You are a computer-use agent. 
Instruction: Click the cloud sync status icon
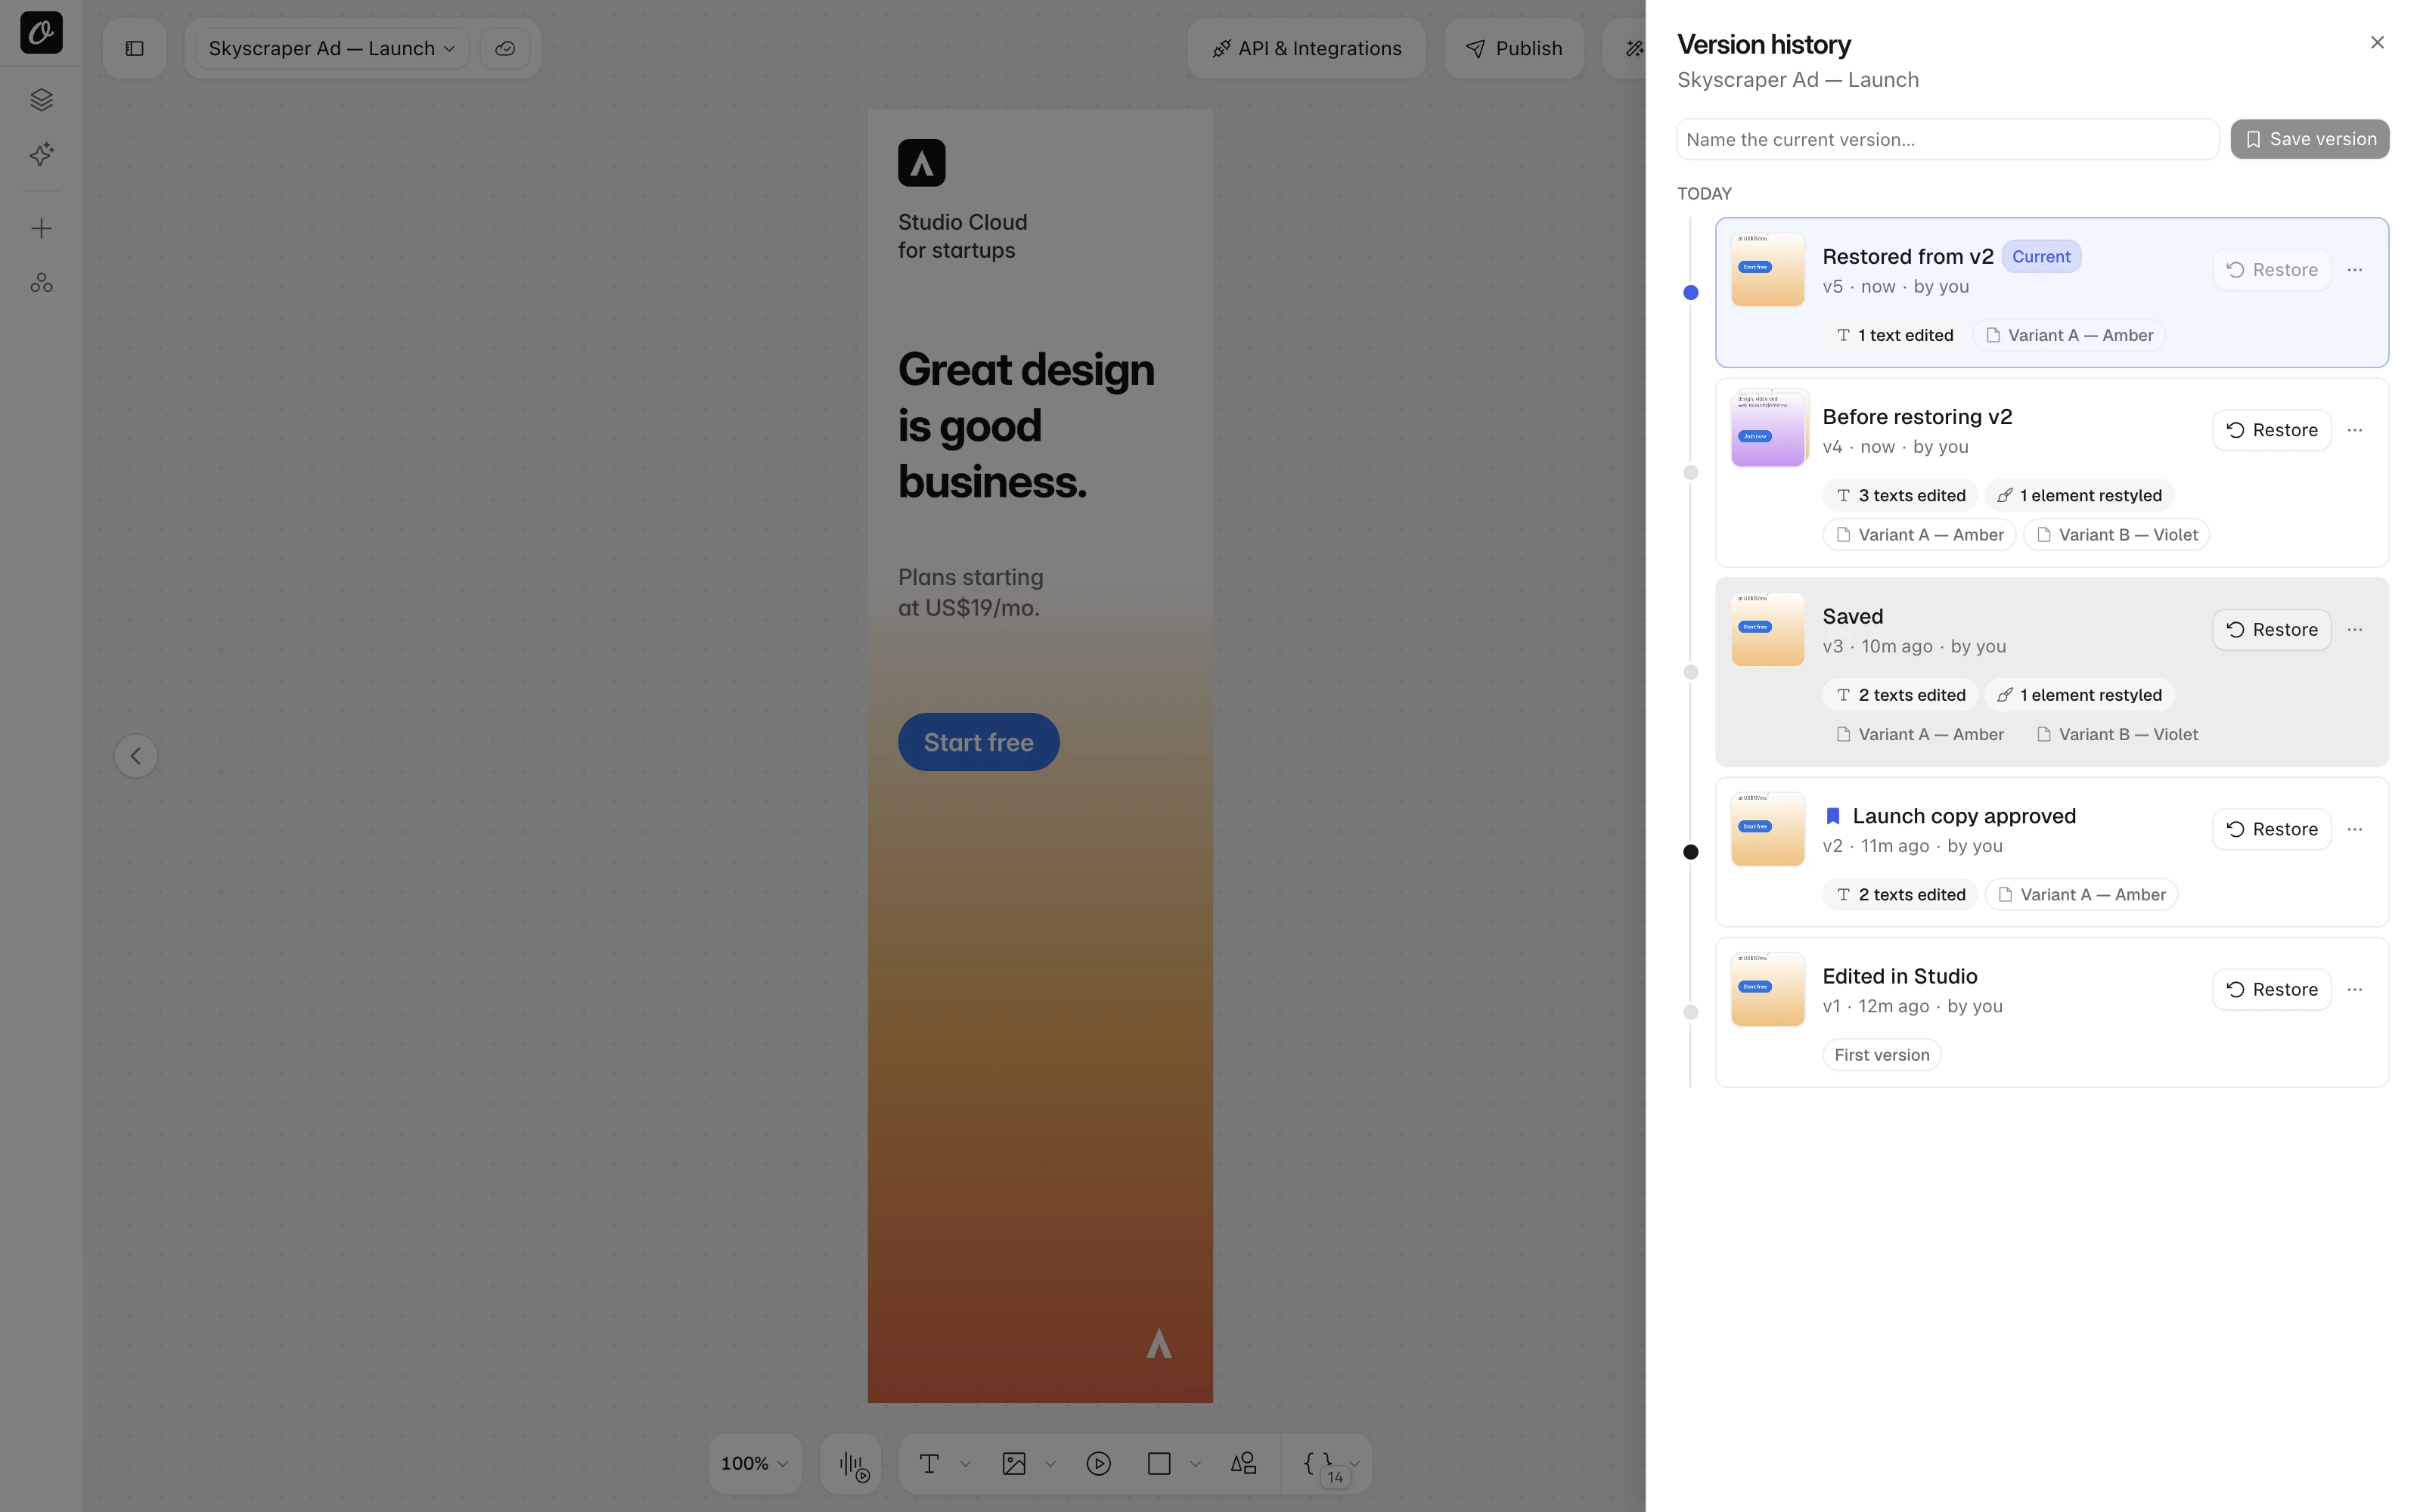(x=505, y=48)
